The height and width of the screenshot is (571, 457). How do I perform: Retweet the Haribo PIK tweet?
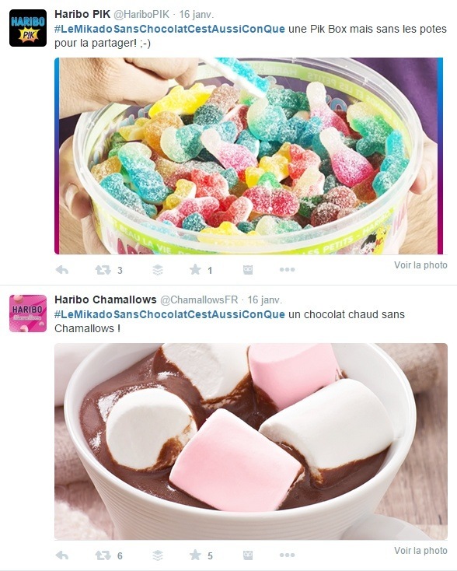click(103, 270)
